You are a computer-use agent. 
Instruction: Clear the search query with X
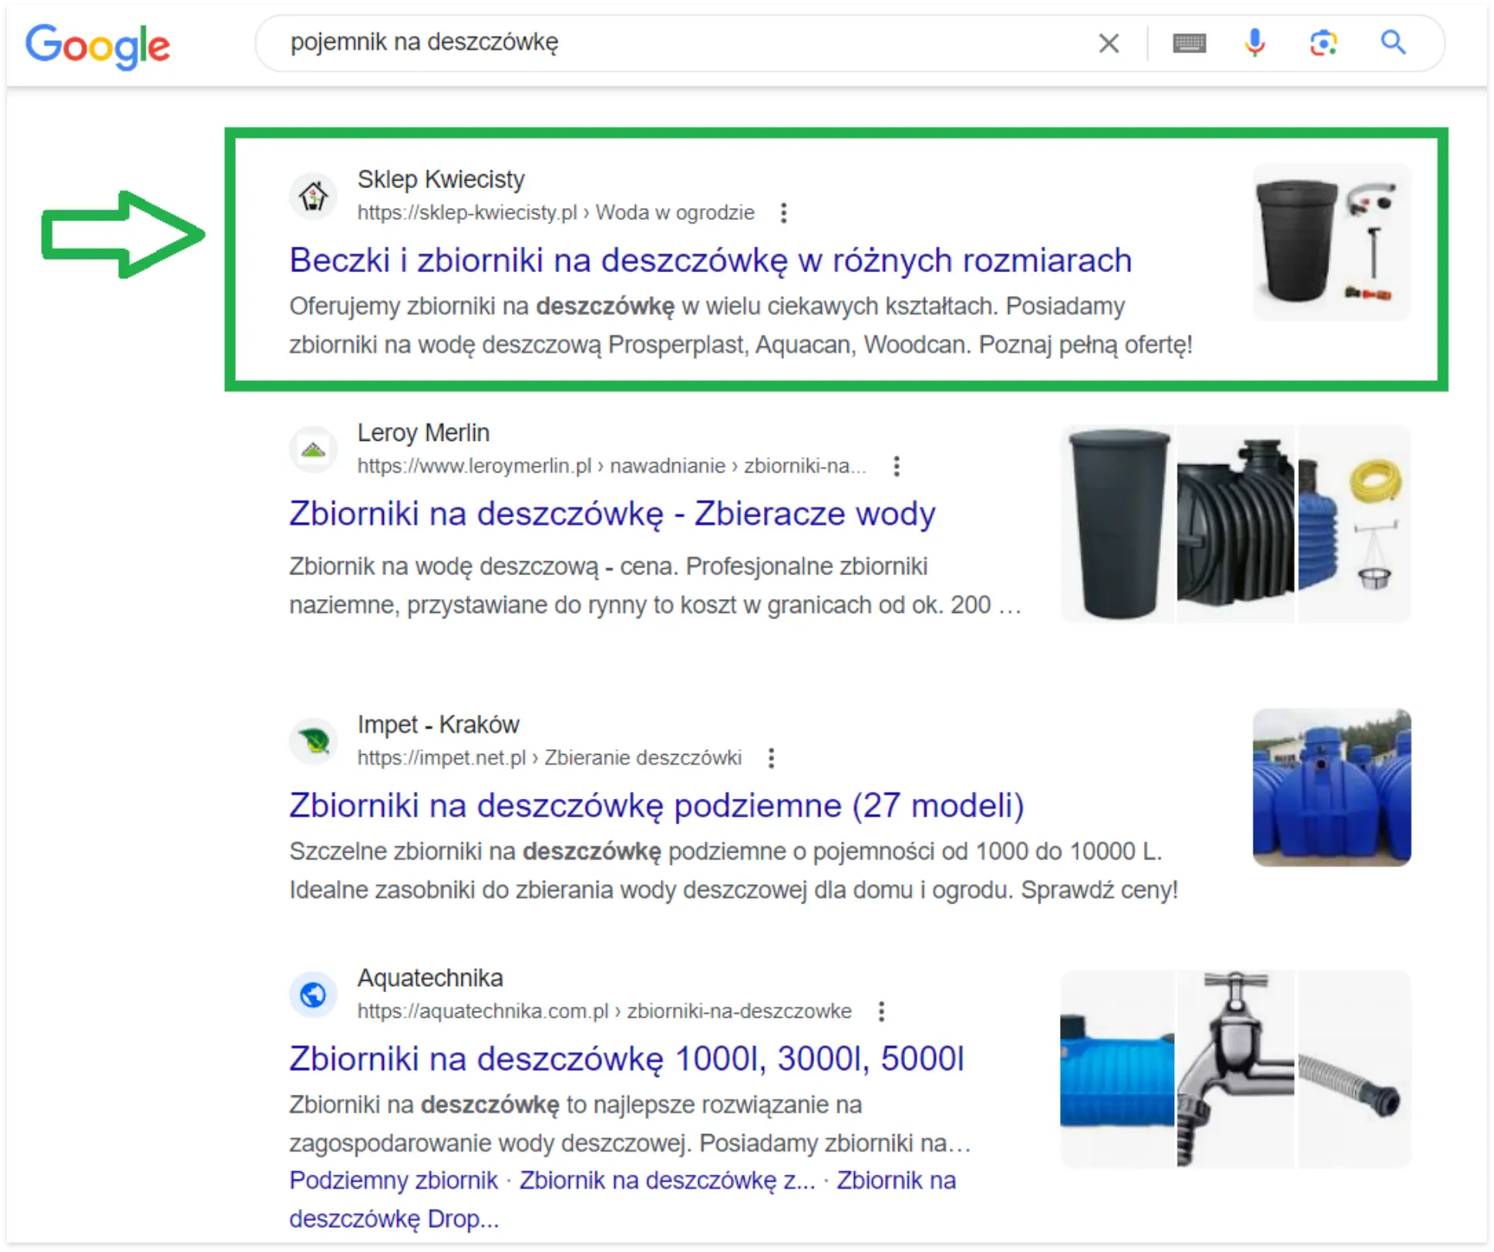[1109, 43]
